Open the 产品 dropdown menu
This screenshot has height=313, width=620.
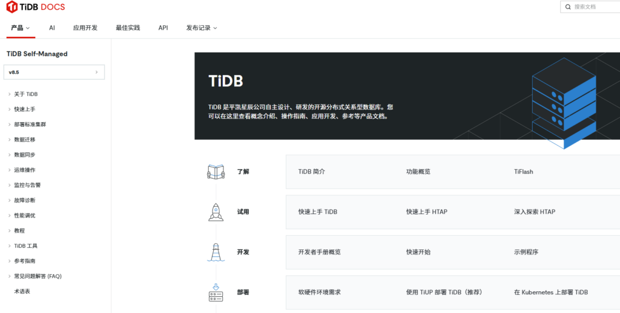pos(20,28)
